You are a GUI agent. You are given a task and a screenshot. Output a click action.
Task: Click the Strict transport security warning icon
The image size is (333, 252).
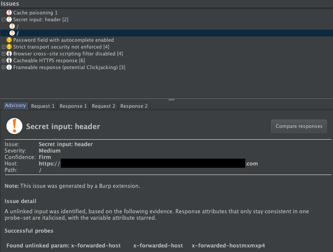9,47
